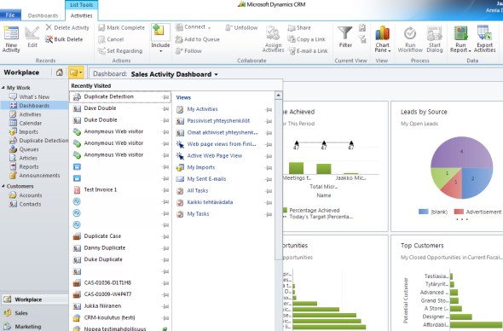
Task: Pin the Dave Double recent item
Action: tap(165, 109)
